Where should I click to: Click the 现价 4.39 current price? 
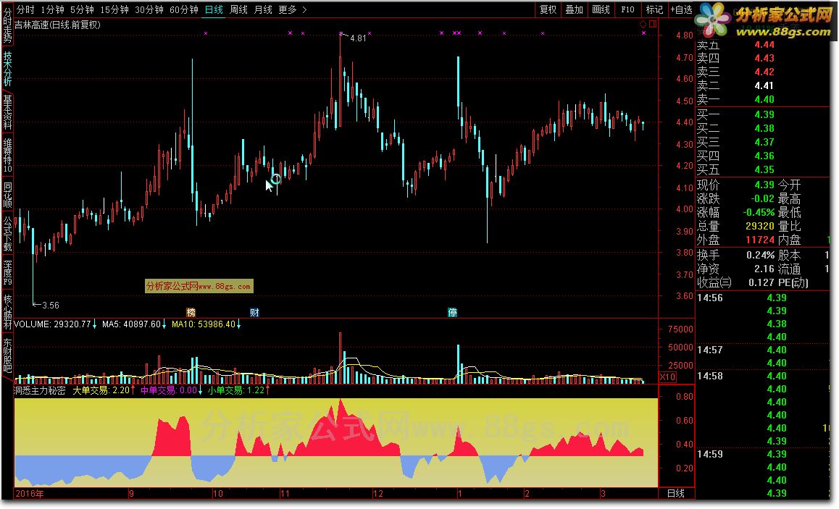click(764, 185)
